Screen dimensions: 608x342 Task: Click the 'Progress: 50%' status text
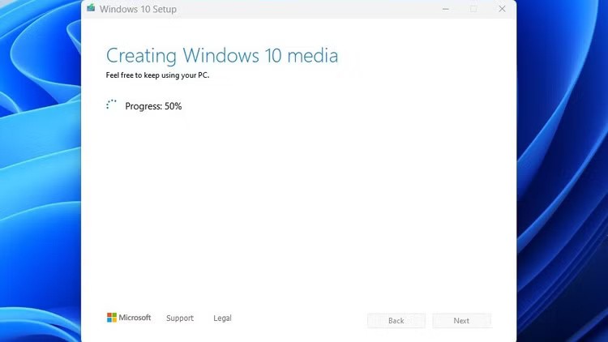[x=153, y=106]
